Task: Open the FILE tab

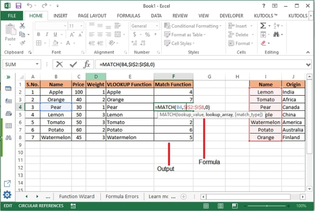Action: click(x=12, y=16)
